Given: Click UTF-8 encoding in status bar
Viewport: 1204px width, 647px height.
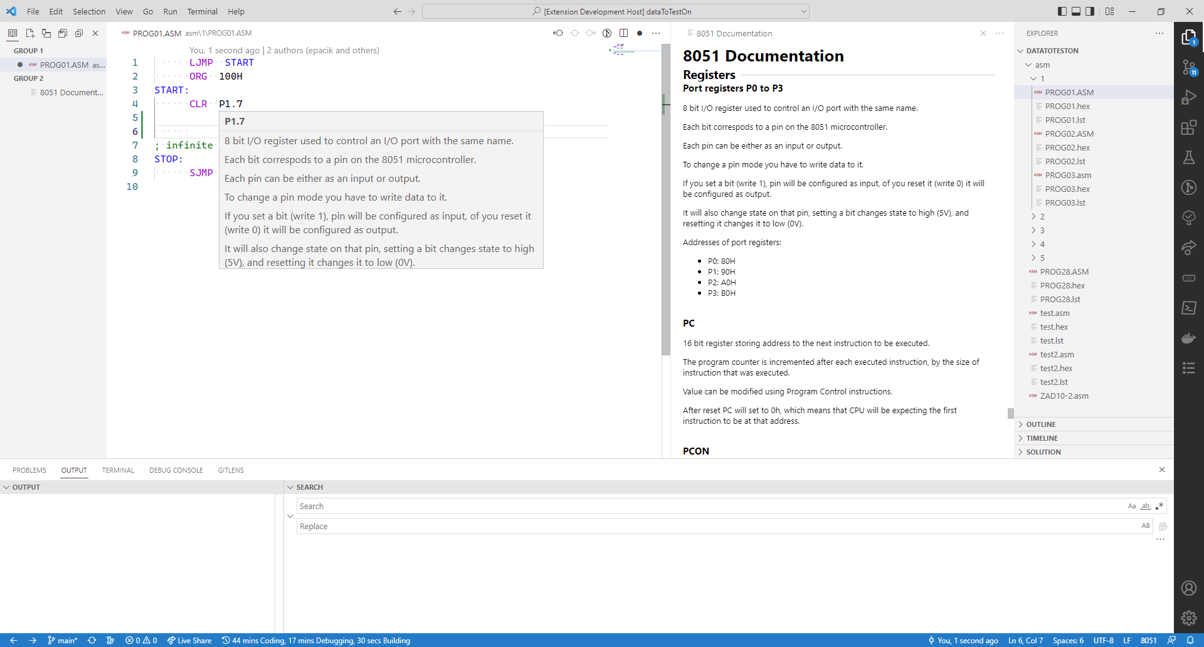Looking at the screenshot, I should tap(1104, 640).
